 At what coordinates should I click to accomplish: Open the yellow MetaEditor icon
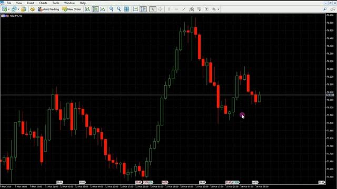point(33,9)
